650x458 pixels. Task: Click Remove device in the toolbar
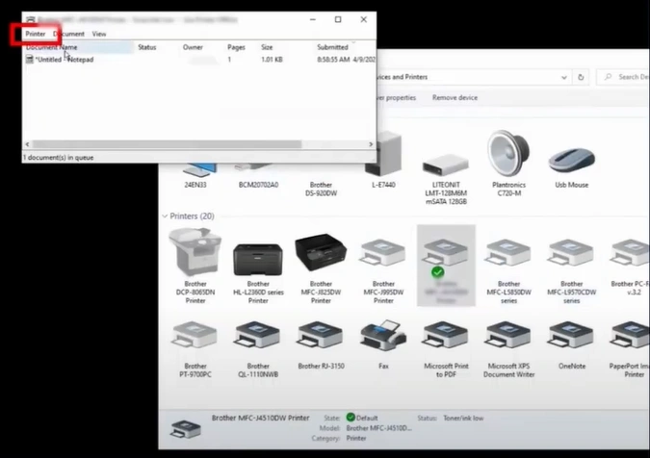point(455,97)
